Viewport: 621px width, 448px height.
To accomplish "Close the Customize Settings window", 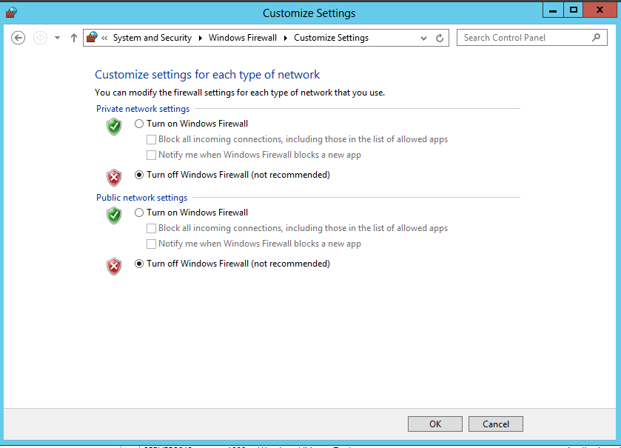I will pyautogui.click(x=600, y=10).
